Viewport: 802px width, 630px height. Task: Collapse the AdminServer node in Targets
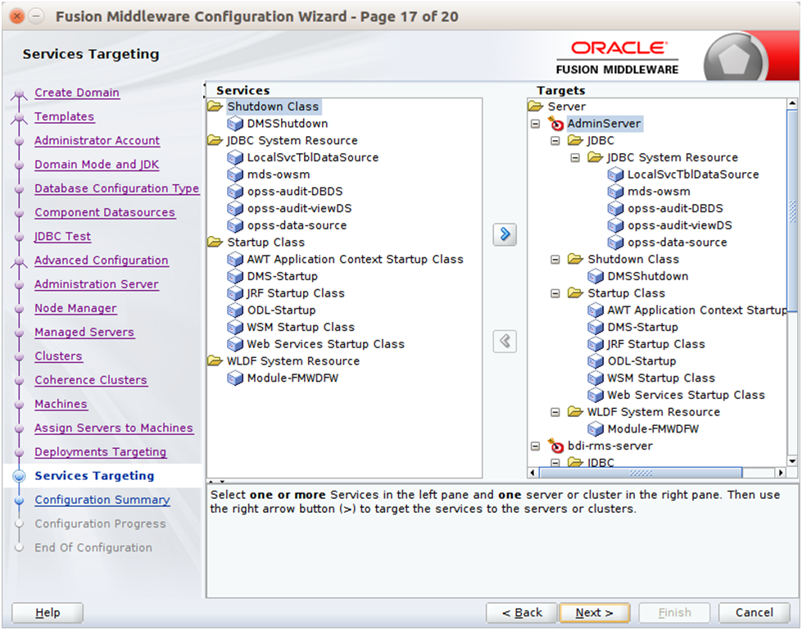(x=536, y=124)
